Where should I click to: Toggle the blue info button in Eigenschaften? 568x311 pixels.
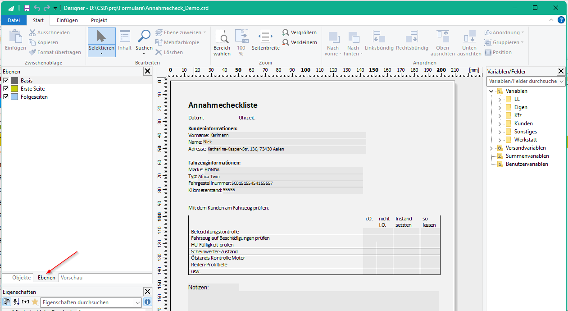pos(147,302)
